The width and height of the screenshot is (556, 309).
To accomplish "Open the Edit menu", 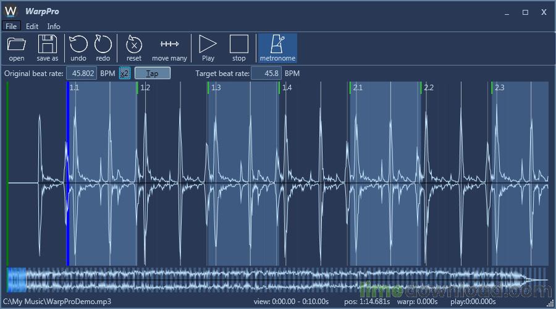I will [32, 27].
